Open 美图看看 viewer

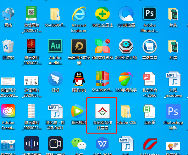[150, 46]
